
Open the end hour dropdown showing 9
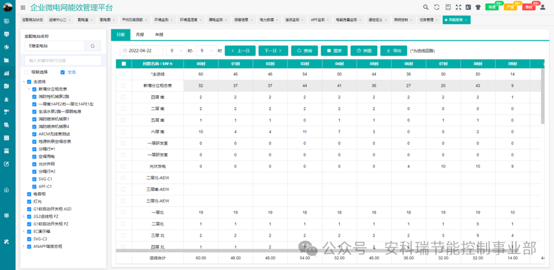coord(206,51)
